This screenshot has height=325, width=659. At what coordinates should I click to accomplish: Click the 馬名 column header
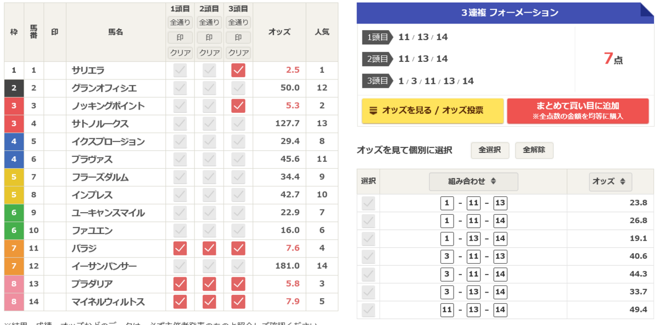pyautogui.click(x=116, y=32)
